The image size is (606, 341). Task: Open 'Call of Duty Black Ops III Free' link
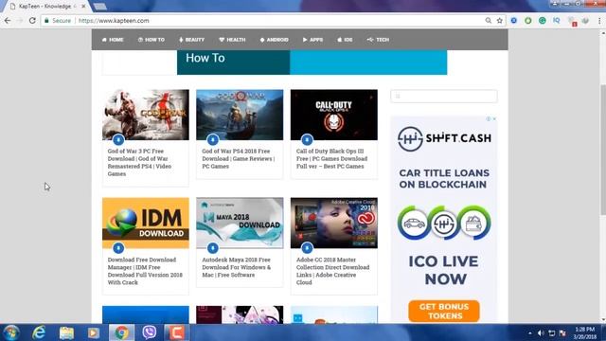[x=332, y=158]
